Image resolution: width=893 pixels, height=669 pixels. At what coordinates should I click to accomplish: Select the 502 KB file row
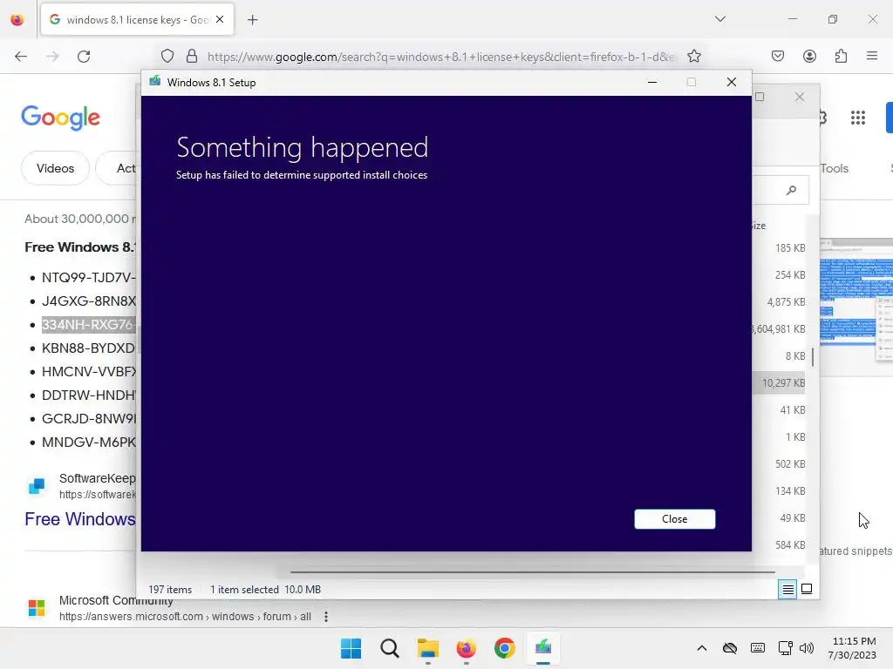coord(780,463)
